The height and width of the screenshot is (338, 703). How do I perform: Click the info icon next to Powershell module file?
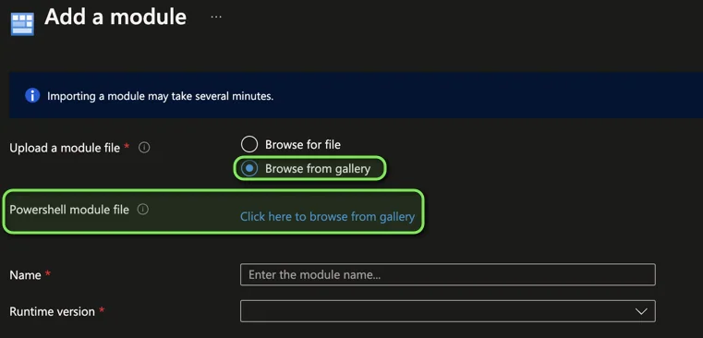tap(142, 210)
